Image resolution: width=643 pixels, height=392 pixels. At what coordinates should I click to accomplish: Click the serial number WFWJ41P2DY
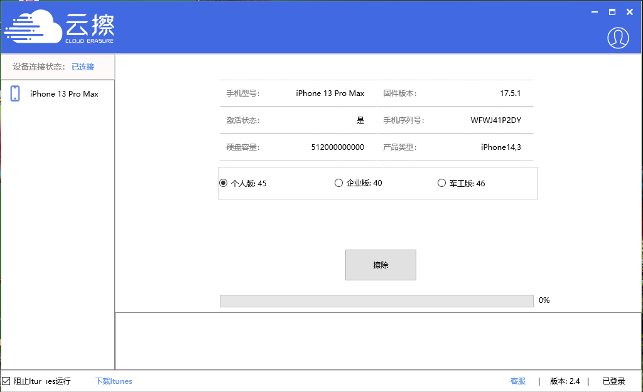coord(495,120)
